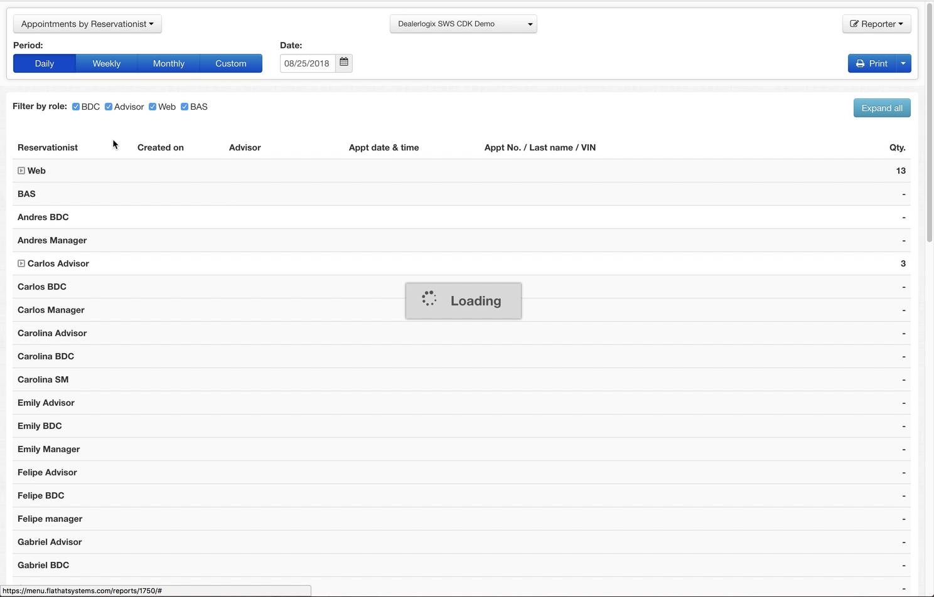Disable the BAS role filter

coord(185,107)
